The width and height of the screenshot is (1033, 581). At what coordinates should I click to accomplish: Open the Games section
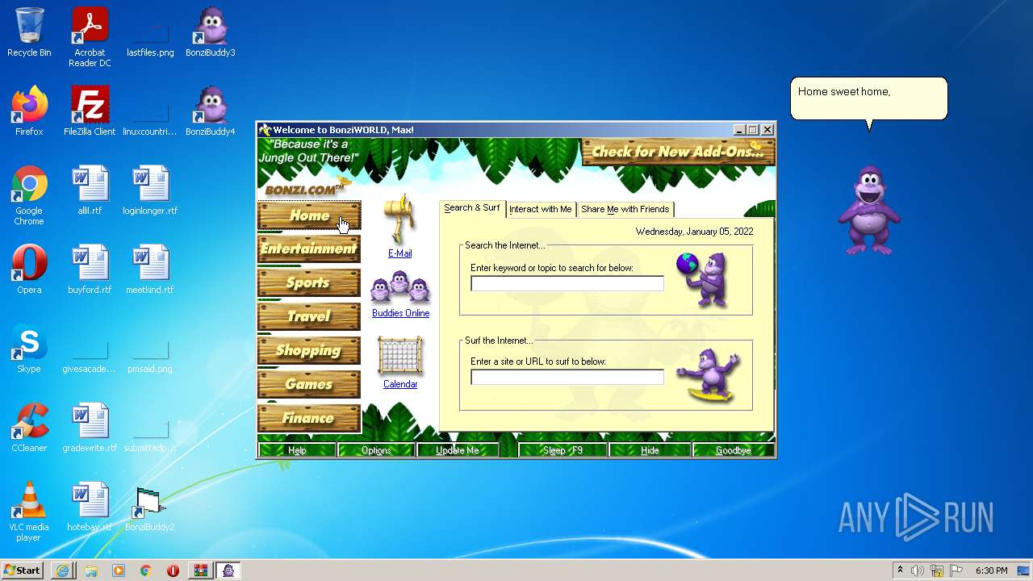[x=309, y=384]
